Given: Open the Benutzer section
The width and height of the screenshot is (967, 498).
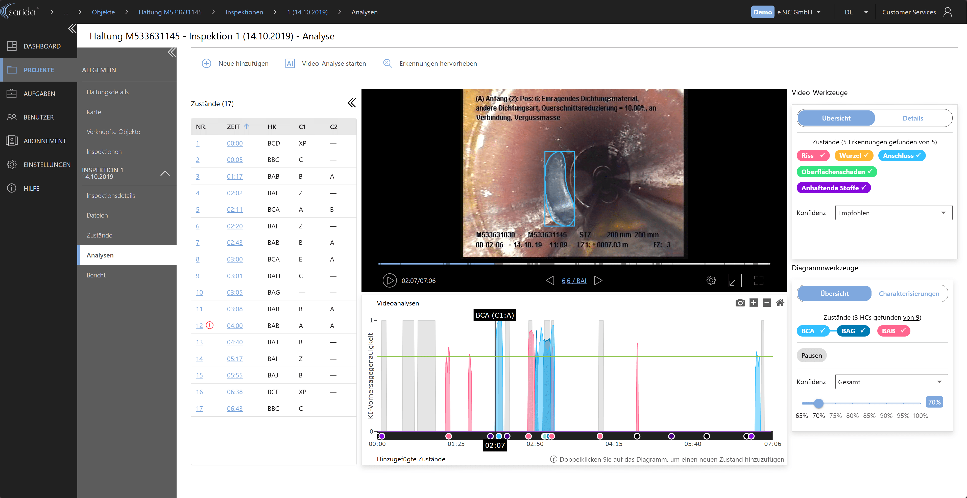Looking at the screenshot, I should pos(39,117).
